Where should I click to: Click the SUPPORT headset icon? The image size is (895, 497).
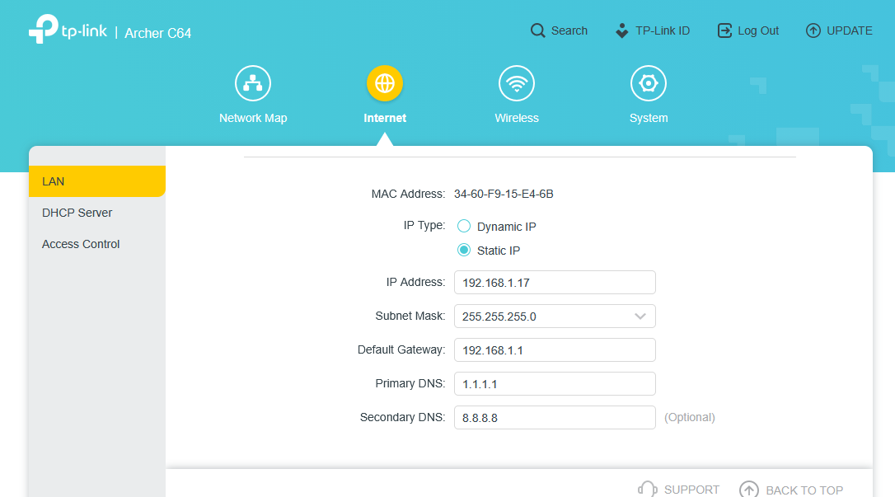pyautogui.click(x=647, y=490)
